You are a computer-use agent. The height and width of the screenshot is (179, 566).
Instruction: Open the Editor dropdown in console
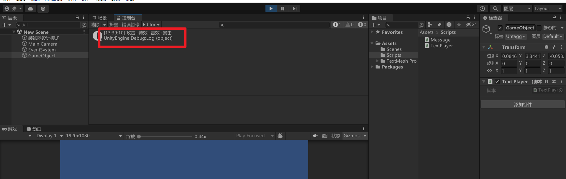[151, 25]
